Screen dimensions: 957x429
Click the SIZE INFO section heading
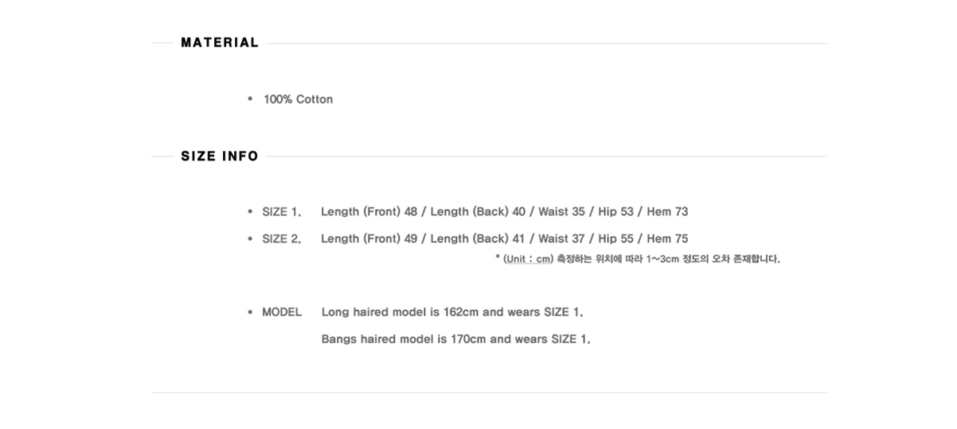pyautogui.click(x=220, y=157)
